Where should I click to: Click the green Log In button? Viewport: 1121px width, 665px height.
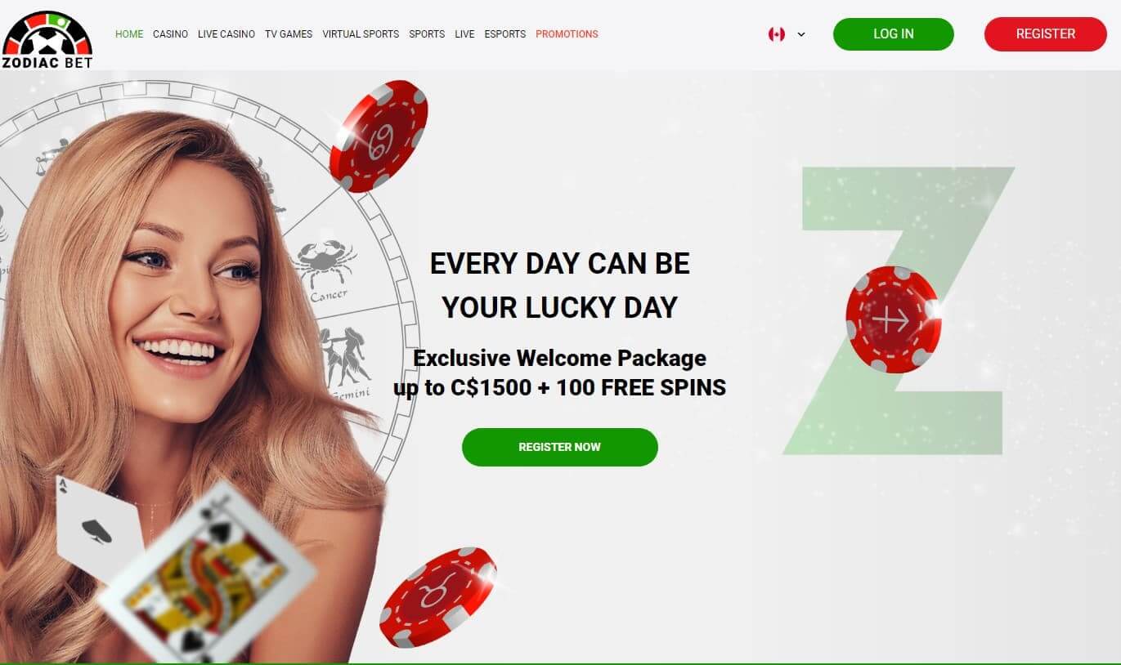click(894, 34)
